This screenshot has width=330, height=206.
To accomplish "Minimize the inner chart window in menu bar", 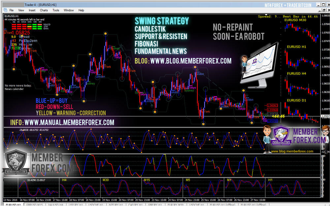I will click(x=320, y=10).
